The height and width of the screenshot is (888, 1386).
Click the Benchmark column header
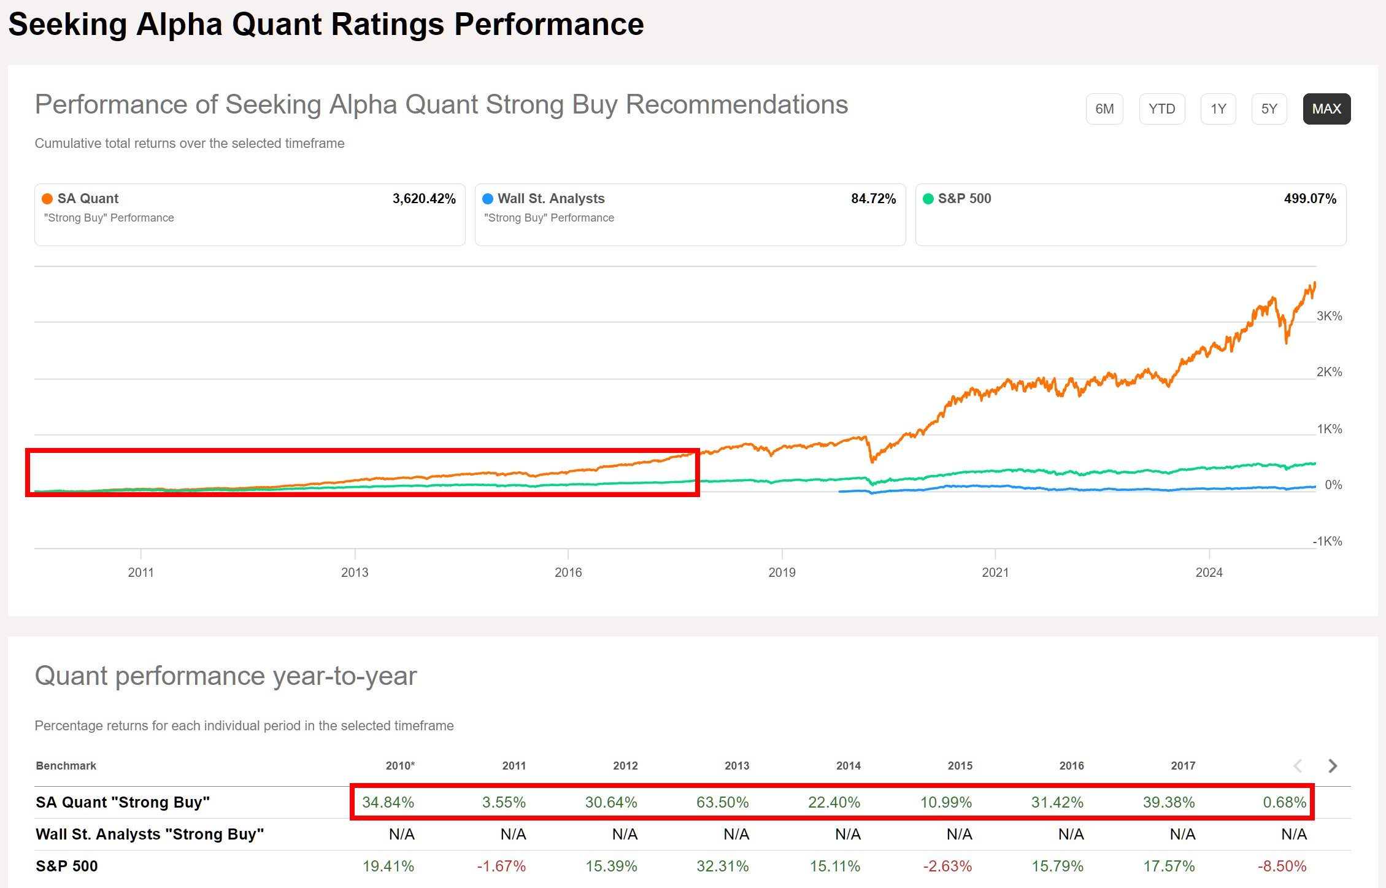[x=66, y=766]
